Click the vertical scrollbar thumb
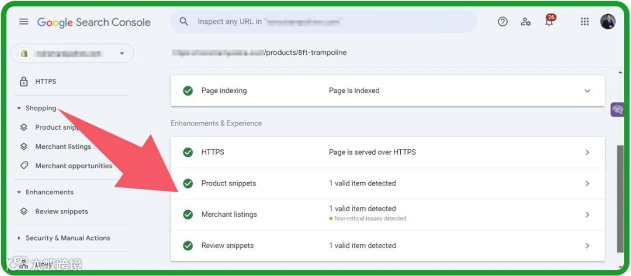The image size is (631, 276). pos(620,199)
